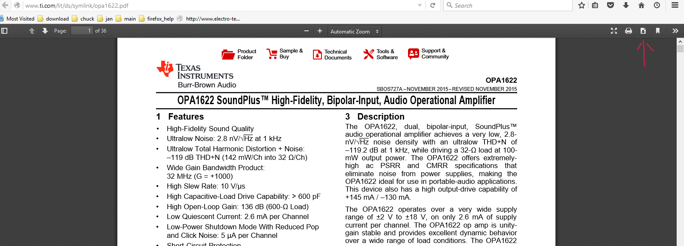Click the SBOS727A revision date text
Screen dimensions: 684x246
pyautogui.click(x=447, y=89)
